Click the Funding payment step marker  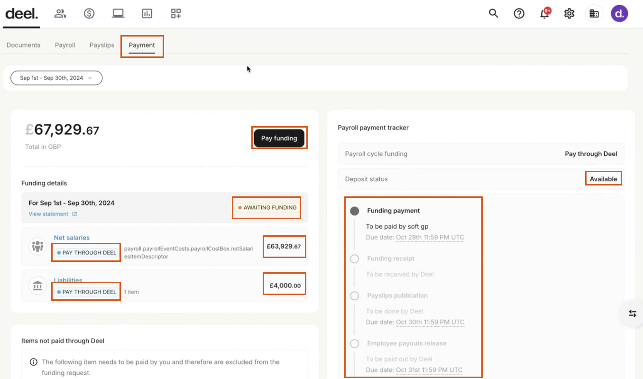(355, 211)
